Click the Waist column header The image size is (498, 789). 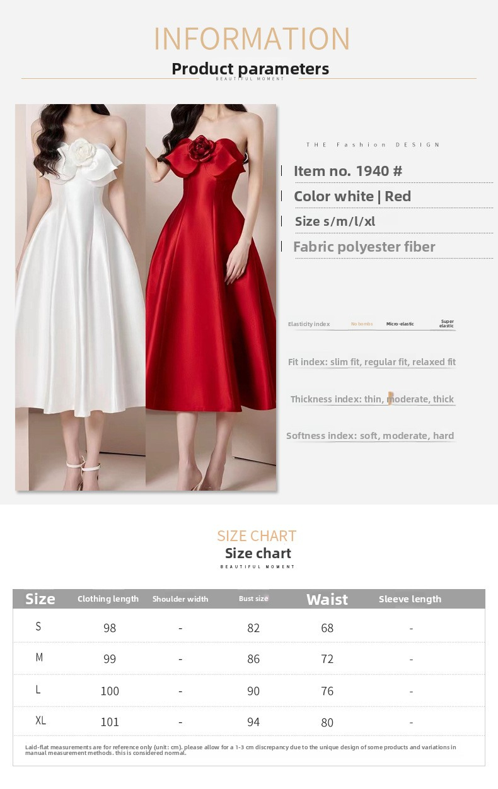tap(327, 599)
